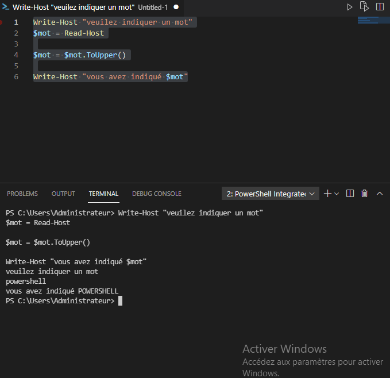Click terminal output "vous avez indiqué POWERSHELL"
Screen dimensions: 390x378
tap(62, 291)
